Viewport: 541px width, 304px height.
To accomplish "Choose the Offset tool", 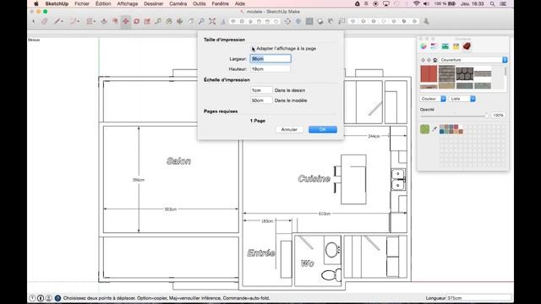I will click(115, 21).
